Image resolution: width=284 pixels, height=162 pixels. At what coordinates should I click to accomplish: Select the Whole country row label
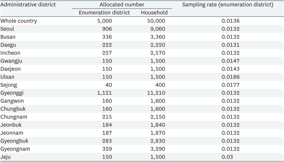coord(19,21)
